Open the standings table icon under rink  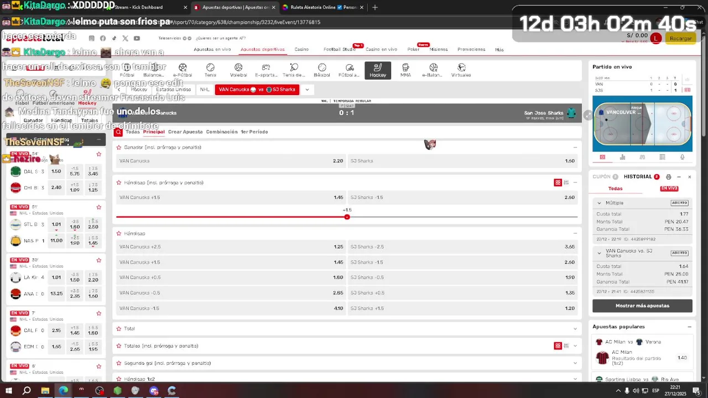pos(662,157)
